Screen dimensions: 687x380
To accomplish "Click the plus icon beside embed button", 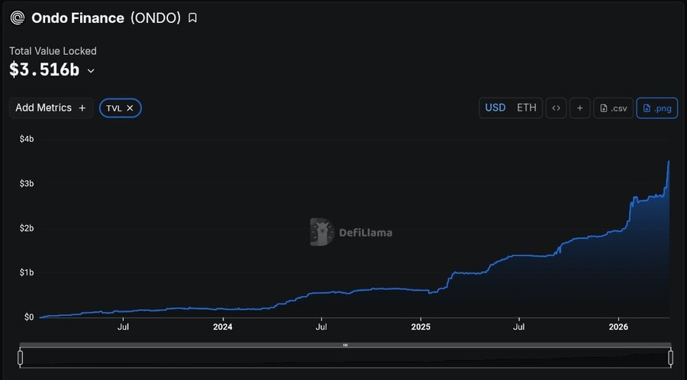I will [x=579, y=108].
